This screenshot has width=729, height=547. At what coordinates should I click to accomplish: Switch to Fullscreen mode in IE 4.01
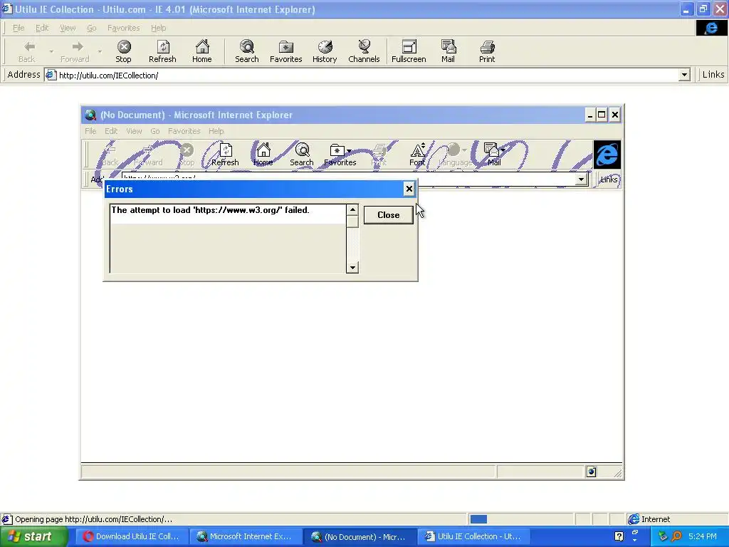(x=409, y=51)
